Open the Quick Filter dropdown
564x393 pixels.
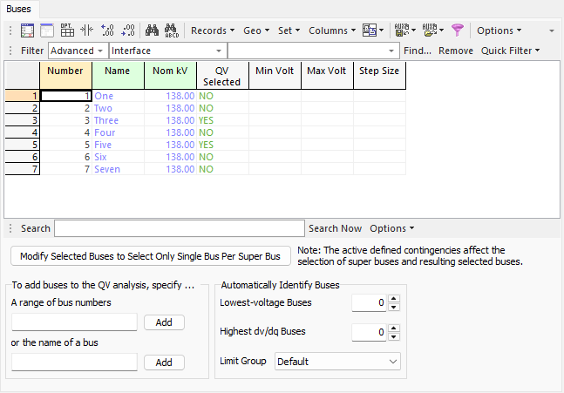[x=510, y=51]
